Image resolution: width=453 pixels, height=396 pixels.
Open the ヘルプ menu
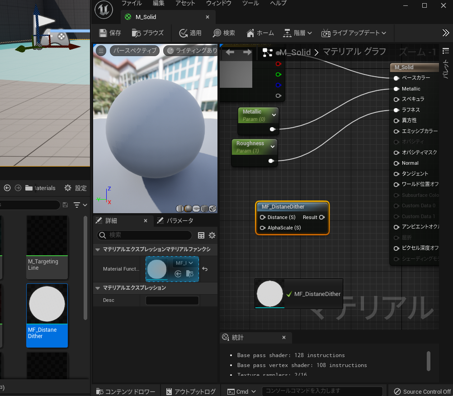click(278, 3)
